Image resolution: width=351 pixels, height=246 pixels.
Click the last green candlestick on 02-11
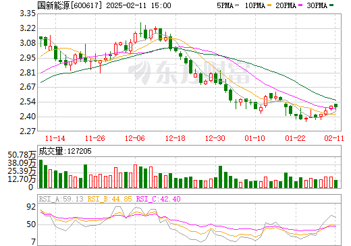click(335, 106)
